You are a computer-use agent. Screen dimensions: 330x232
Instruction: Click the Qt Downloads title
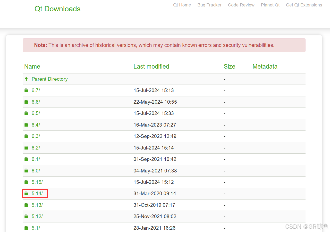pos(57,9)
